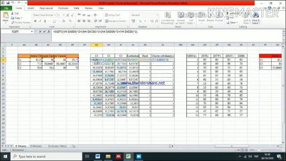Open the General number format dropdown
Image resolution: width=286 pixels, height=161 pixels.
tap(157, 15)
